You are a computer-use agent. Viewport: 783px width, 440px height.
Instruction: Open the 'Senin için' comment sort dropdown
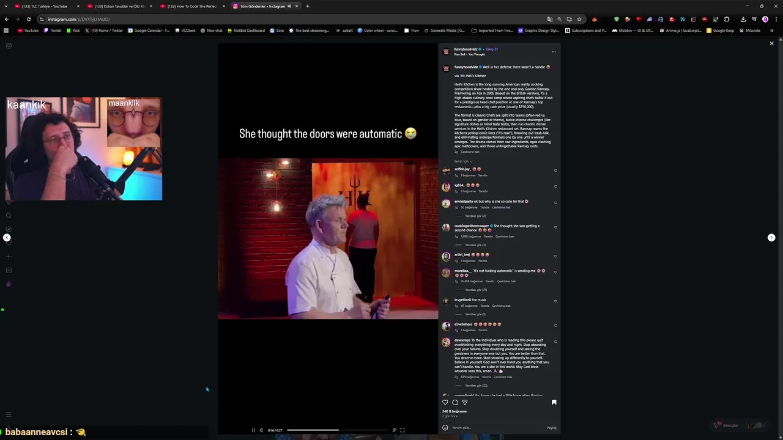[463, 161]
